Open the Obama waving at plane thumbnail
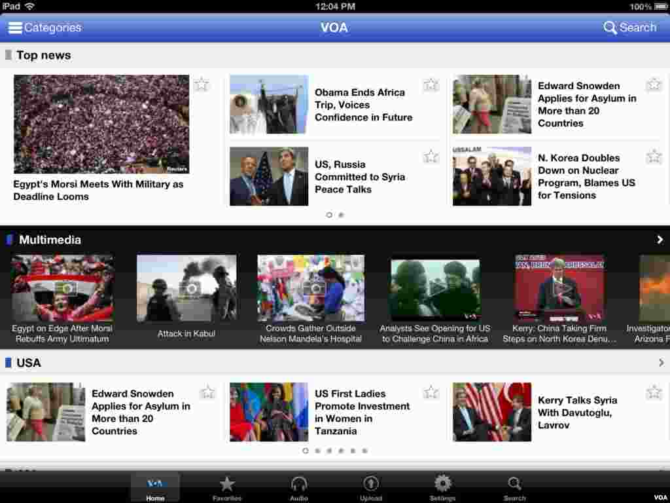This screenshot has height=503, width=670. (x=269, y=104)
